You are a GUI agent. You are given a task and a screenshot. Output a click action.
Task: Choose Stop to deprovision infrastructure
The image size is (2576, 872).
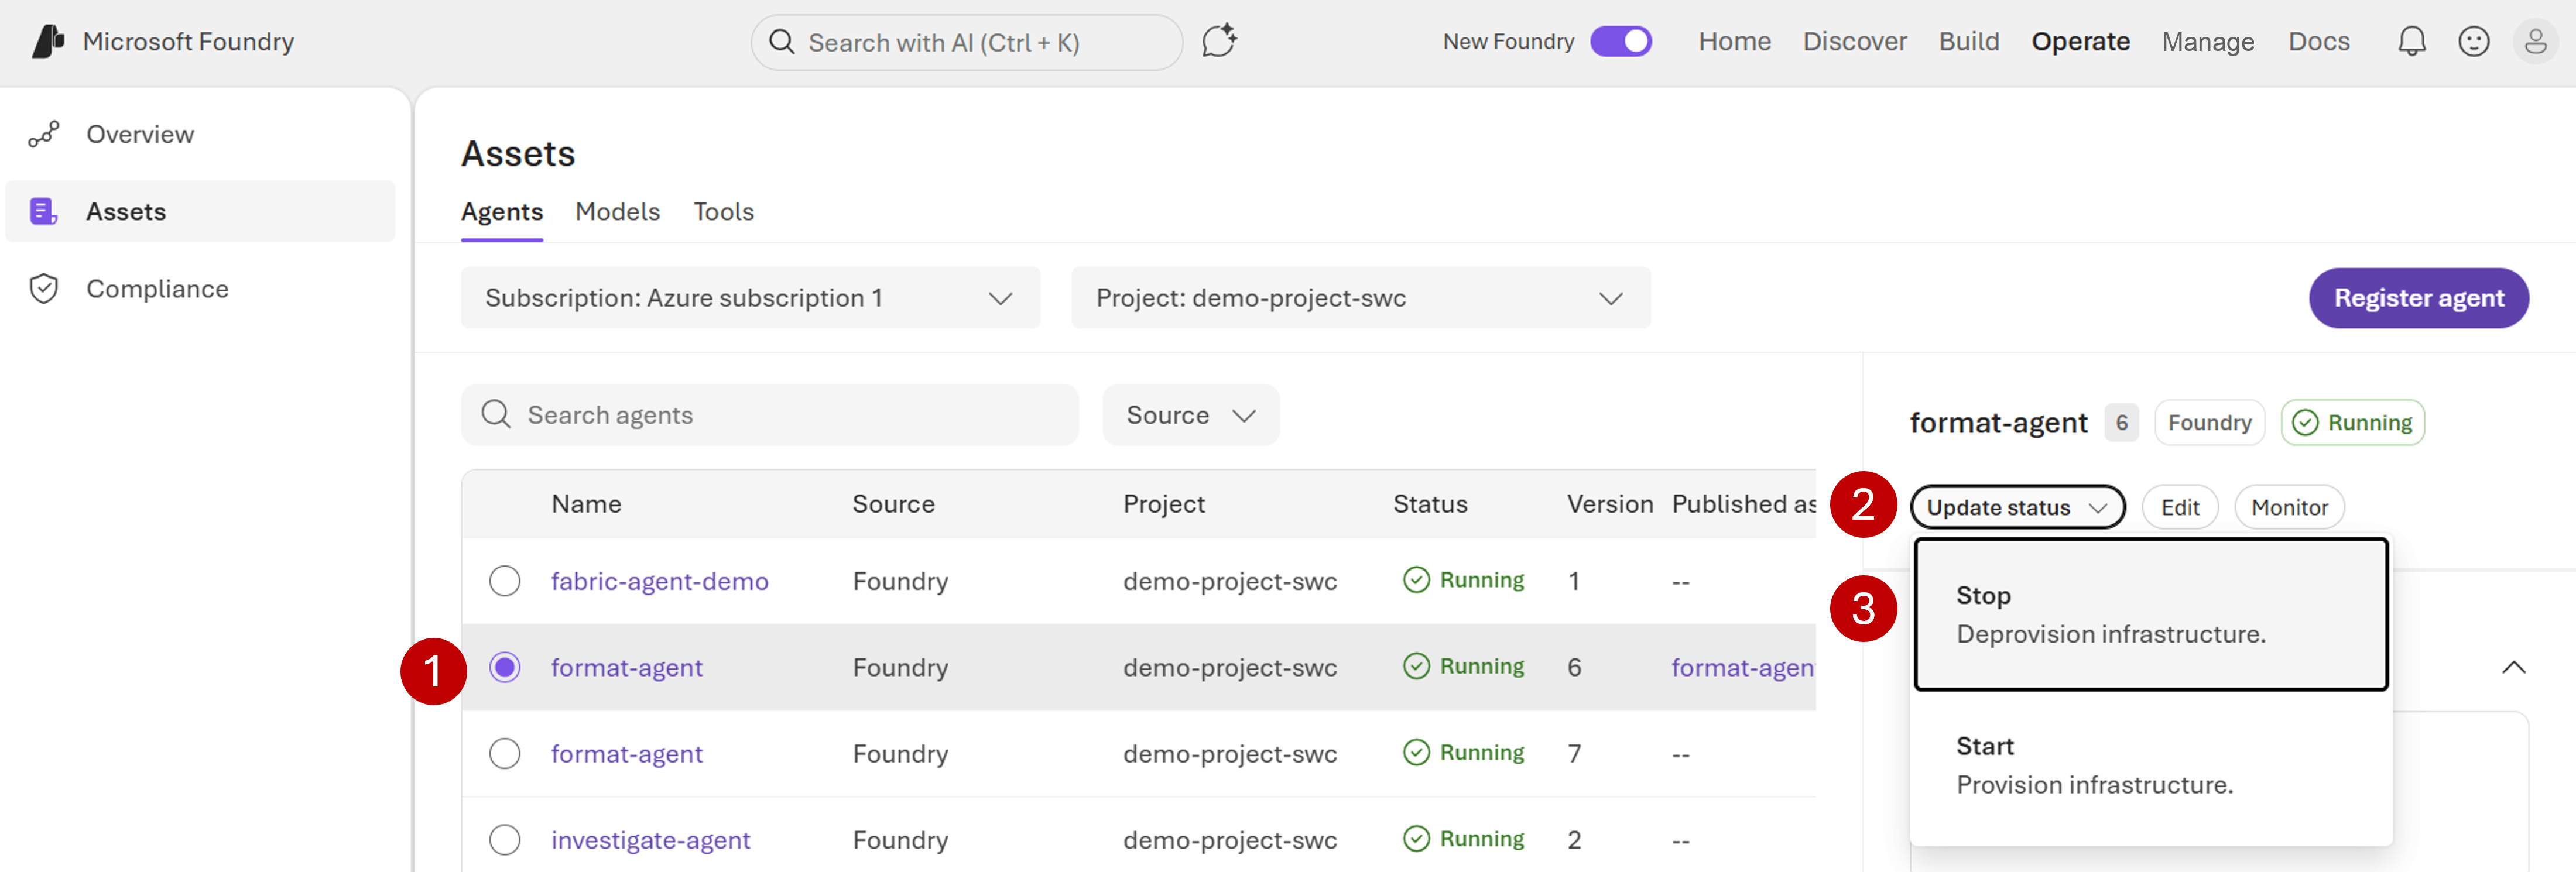(x=2151, y=614)
